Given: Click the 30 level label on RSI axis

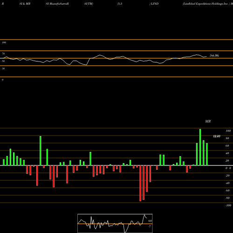Looking at the screenshot, I should (x=3, y=69).
